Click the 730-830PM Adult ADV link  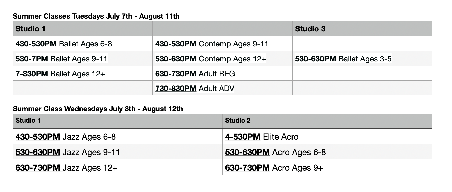click(176, 89)
